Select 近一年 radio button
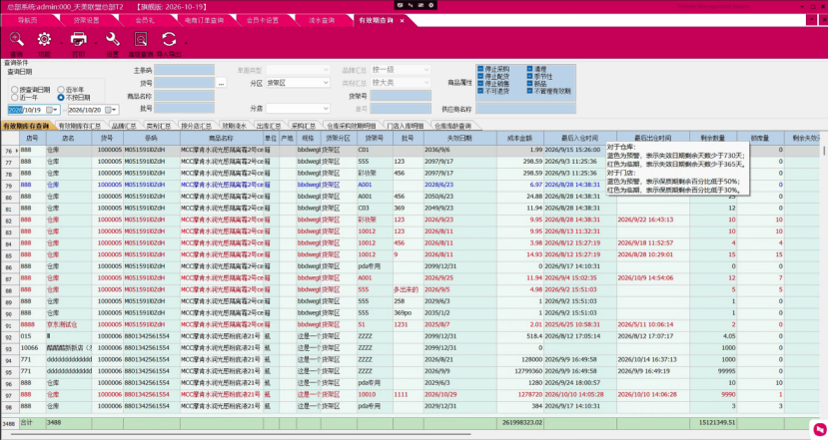The width and height of the screenshot is (828, 440). (15, 98)
